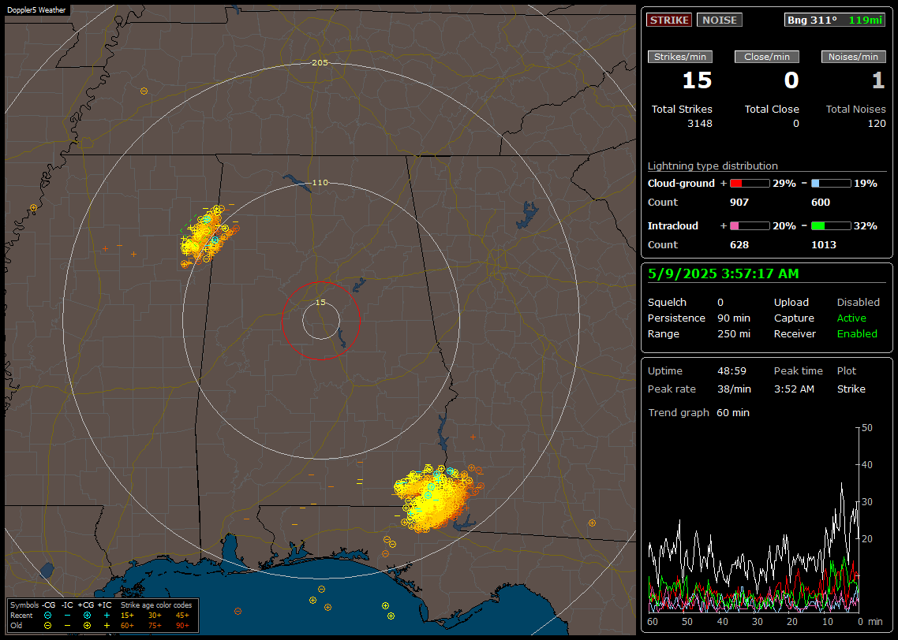Click the cyan Recent -CG legend symbol
Screen dimensions: 898x640
pos(47,616)
